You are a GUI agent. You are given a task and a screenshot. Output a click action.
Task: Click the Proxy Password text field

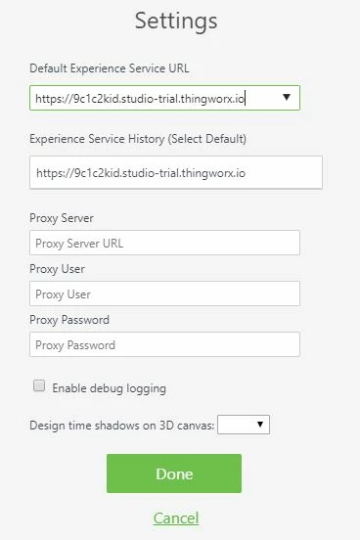pyautogui.click(x=164, y=344)
